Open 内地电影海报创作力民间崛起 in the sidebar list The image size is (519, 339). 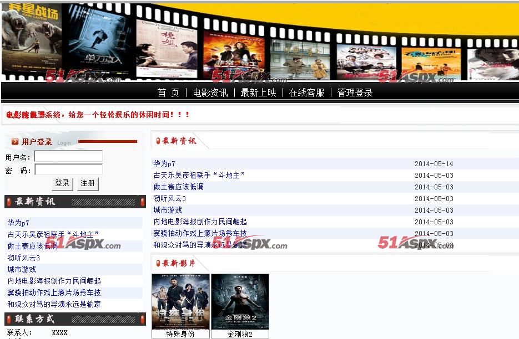[54, 281]
